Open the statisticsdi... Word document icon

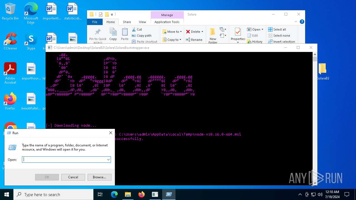pos(73,12)
